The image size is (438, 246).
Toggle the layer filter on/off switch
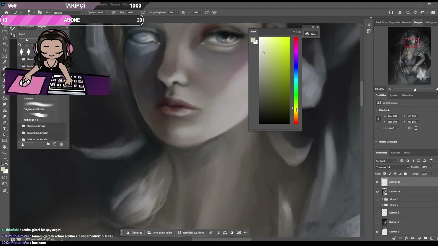tap(431, 160)
